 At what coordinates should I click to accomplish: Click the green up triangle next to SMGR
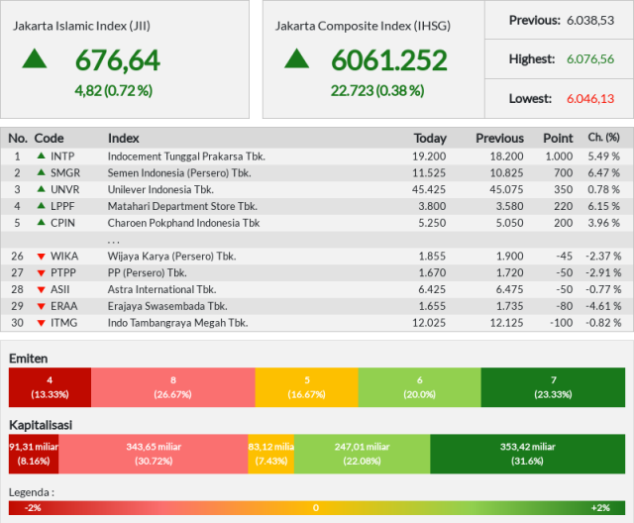[41, 172]
